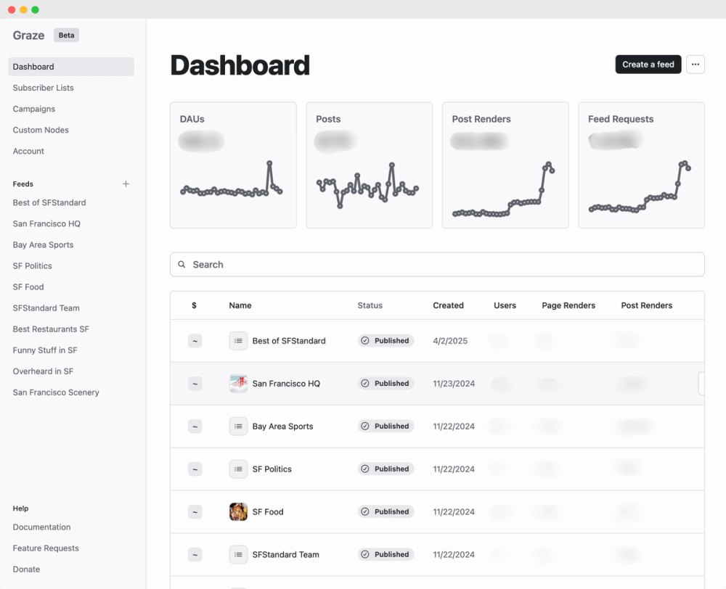726x589 pixels.
Task: Click the search magnifier icon
Action: (x=182, y=264)
